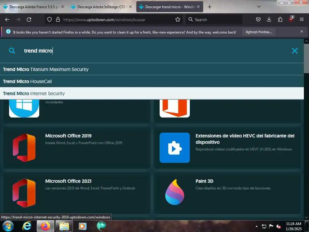Viewport: 309px width, 232px height.
Task: Open Extensiones de vídeo HEVC title link
Action: pos(245,139)
